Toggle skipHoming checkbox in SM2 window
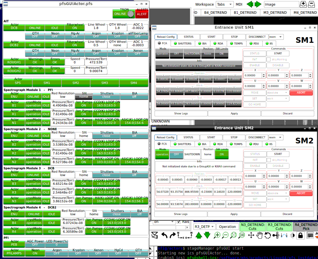The height and width of the screenshot is (259, 318). tap(268, 160)
